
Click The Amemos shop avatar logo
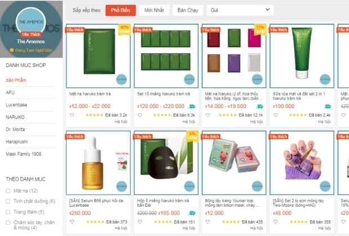pos(31,22)
